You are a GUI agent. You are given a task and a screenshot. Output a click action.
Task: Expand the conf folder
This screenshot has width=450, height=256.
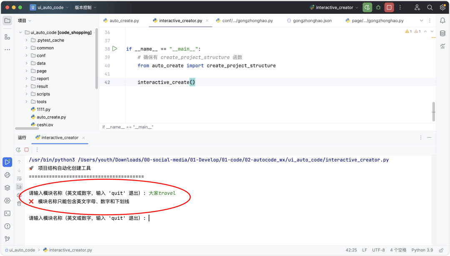click(x=26, y=55)
